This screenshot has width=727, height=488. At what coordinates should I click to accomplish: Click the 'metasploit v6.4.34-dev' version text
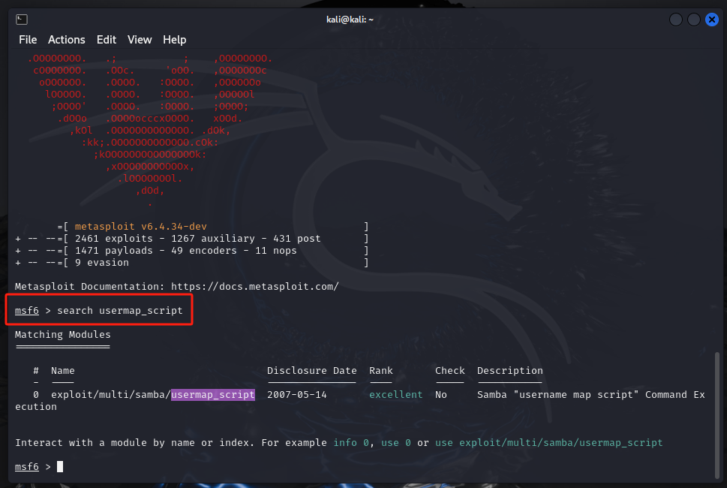pos(140,227)
